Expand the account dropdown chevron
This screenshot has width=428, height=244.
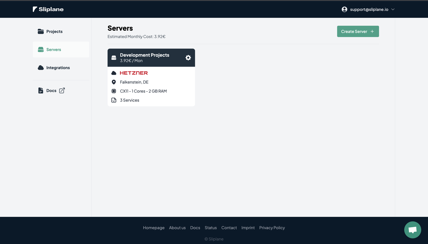coord(393,9)
